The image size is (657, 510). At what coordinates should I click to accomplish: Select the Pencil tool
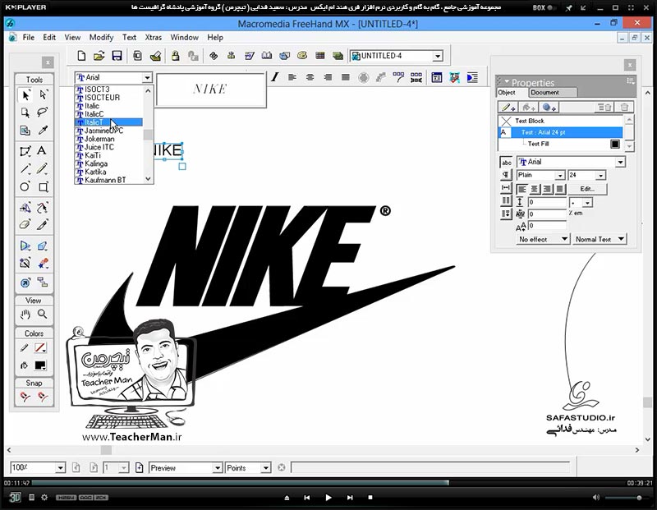42,168
